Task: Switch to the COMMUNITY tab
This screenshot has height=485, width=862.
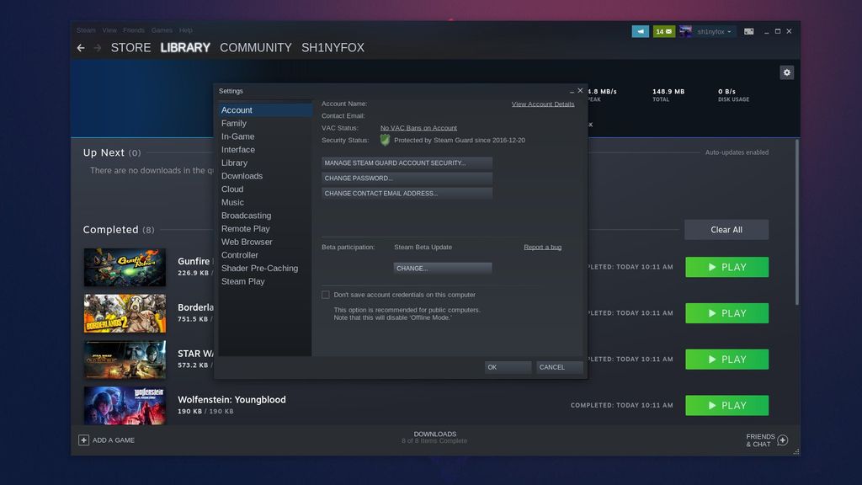Action: [x=256, y=48]
